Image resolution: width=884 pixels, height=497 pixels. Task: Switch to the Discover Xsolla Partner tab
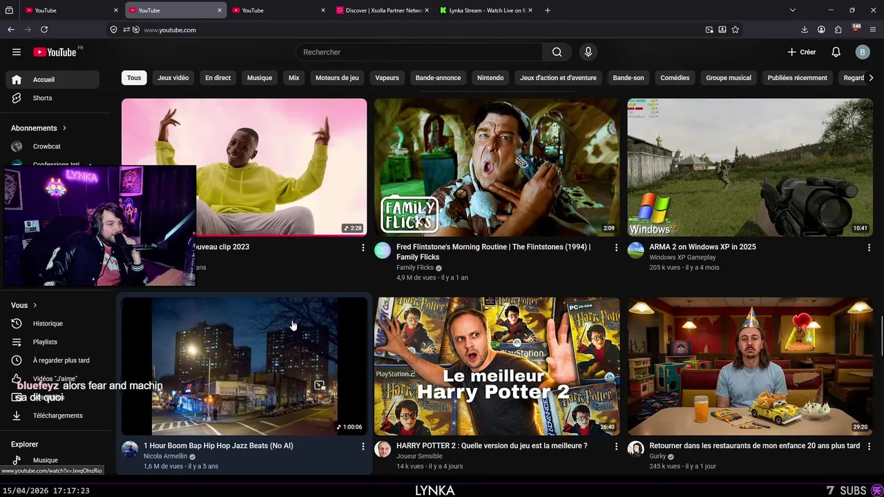[x=383, y=10]
